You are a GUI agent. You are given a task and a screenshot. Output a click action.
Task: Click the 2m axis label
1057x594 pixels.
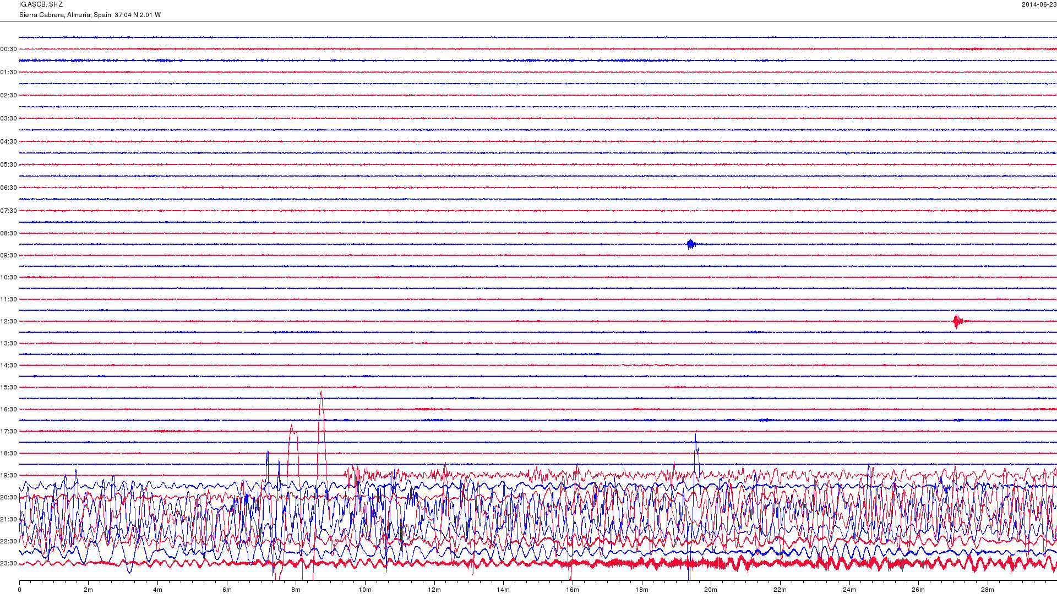[89, 590]
